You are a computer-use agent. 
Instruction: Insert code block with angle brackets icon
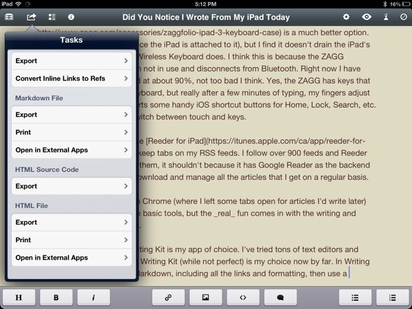(x=243, y=297)
